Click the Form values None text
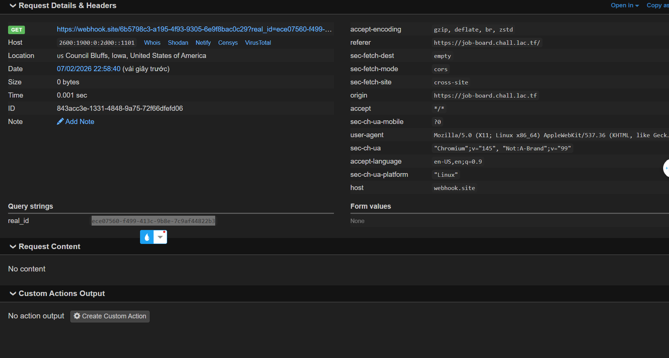 coord(357,221)
